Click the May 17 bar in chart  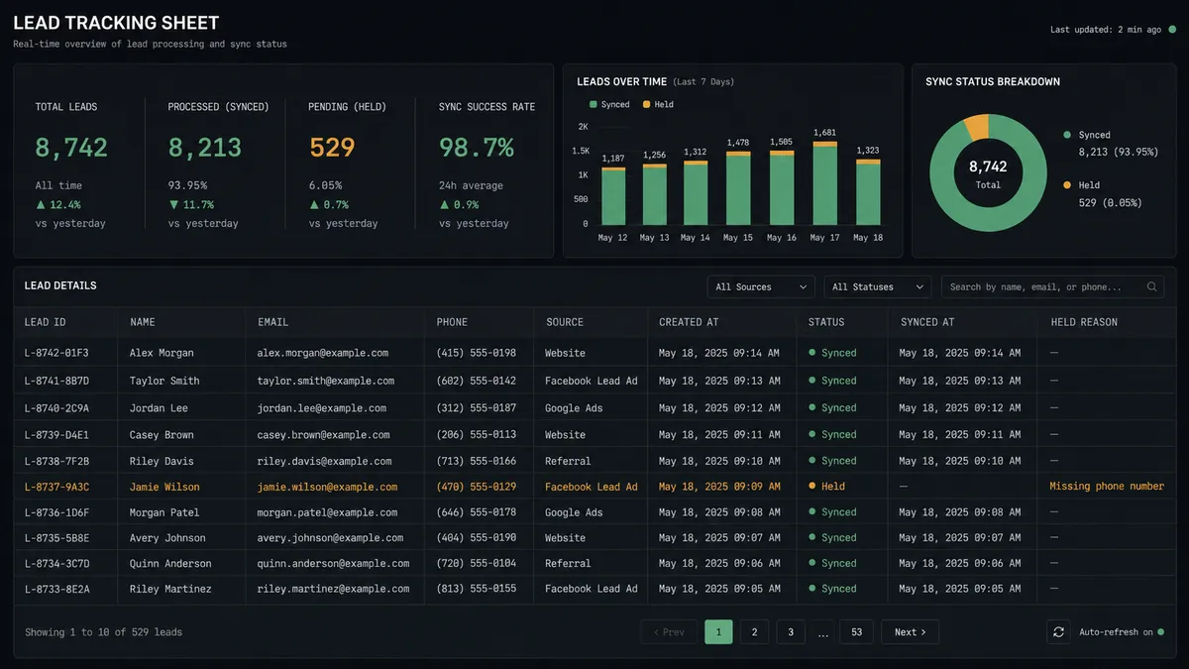[825, 183]
